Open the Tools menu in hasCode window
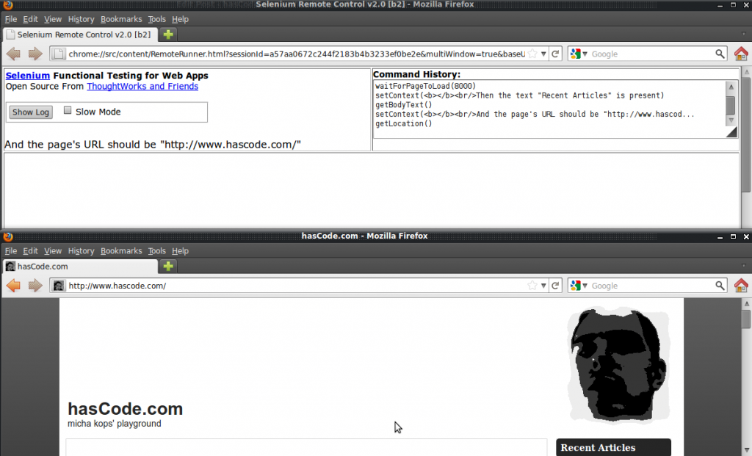The height and width of the screenshot is (456, 752). [156, 251]
